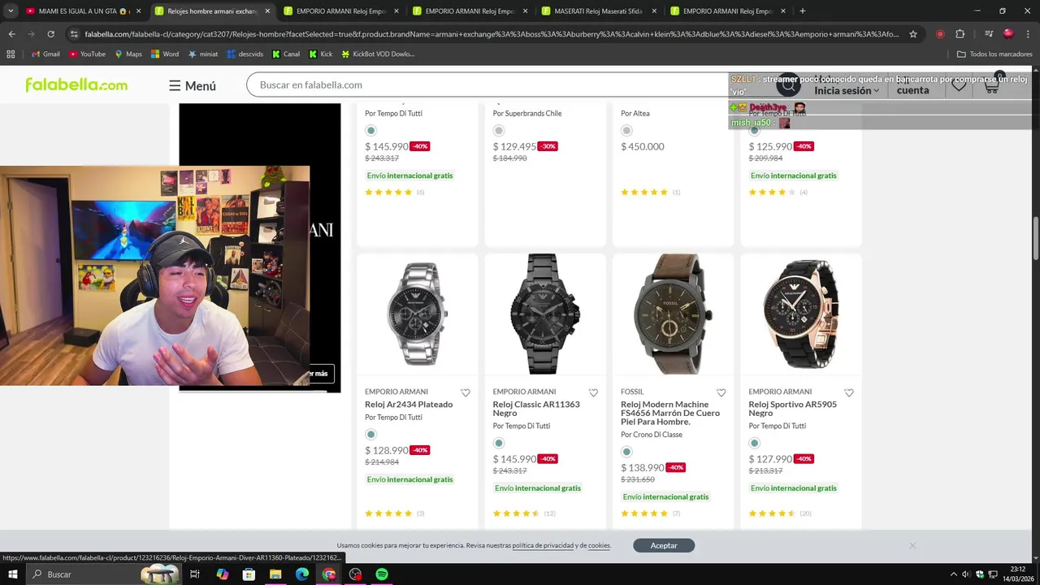Open Reloj Classic AR11363 Negro title link
The width and height of the screenshot is (1040, 585).
(x=536, y=409)
